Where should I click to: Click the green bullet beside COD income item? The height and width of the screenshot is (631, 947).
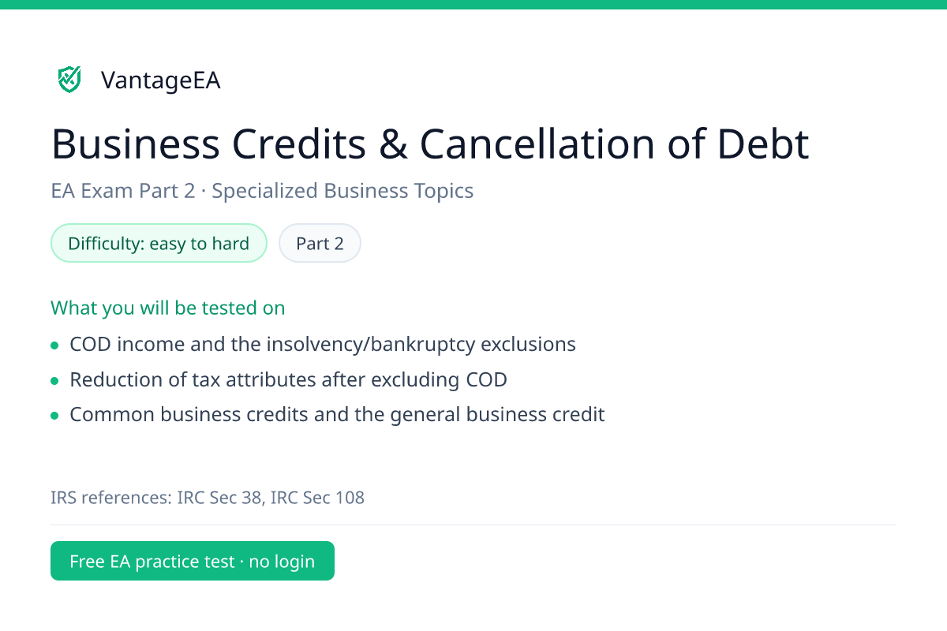click(x=54, y=345)
